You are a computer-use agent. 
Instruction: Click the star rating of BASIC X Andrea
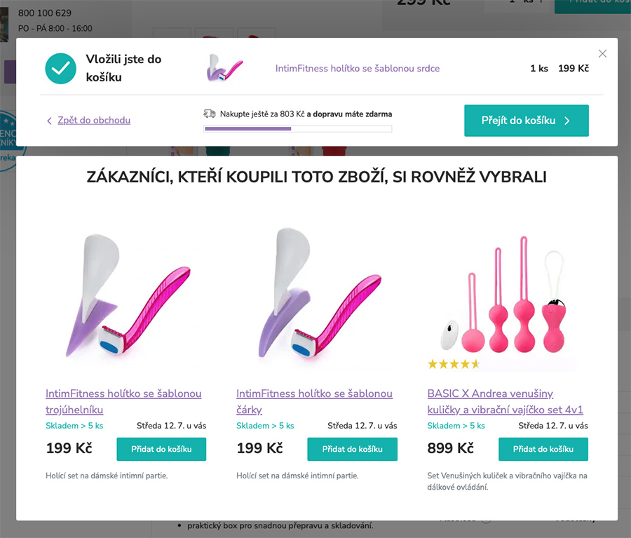coord(454,365)
